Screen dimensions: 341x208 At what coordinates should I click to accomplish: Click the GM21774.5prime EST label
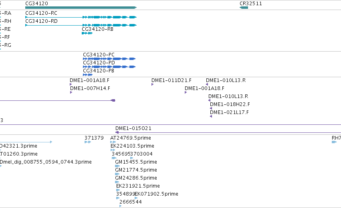point(136,170)
